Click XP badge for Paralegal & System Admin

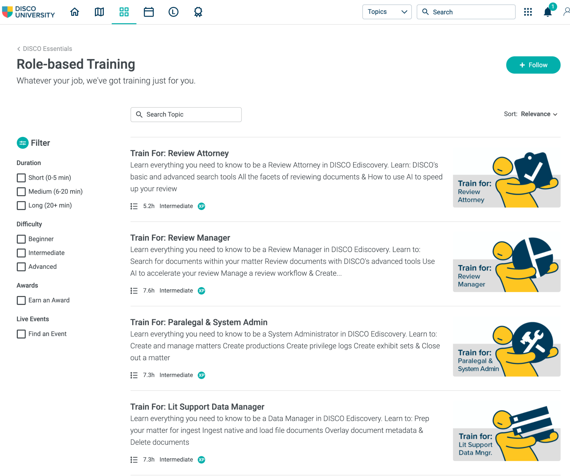tap(202, 375)
